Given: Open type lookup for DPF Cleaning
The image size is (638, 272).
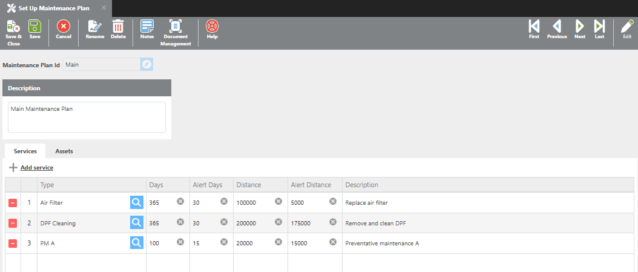Looking at the screenshot, I should [137, 223].
